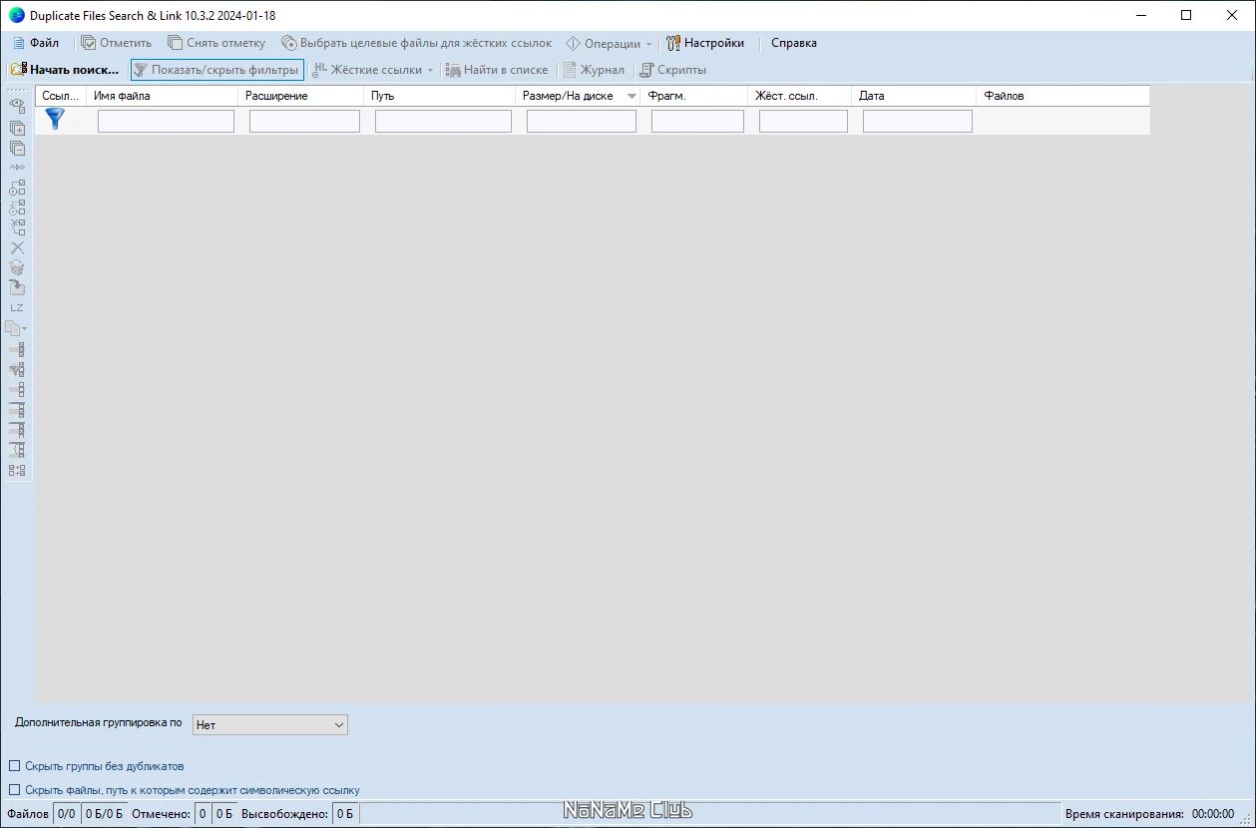
Task: Open Дополнительная группировка по dropdown
Action: point(270,725)
